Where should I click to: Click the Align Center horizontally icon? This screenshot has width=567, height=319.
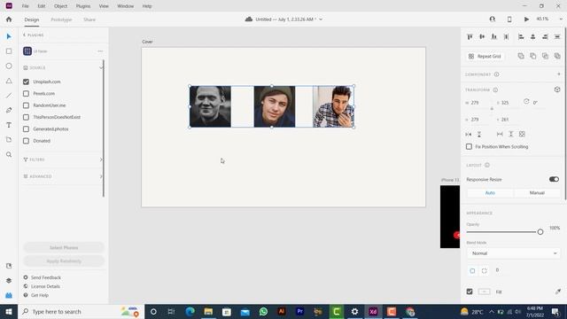pyautogui.click(x=533, y=36)
